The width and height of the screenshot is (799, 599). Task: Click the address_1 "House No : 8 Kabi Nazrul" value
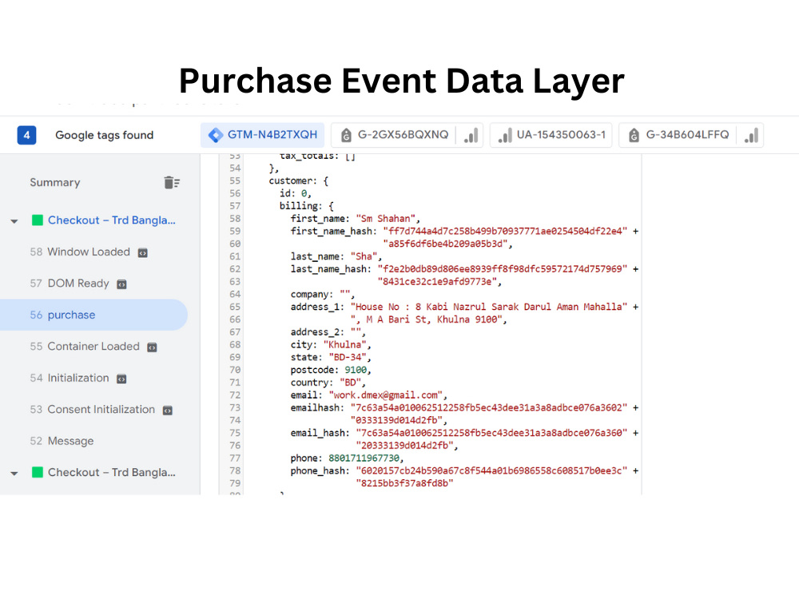pos(489,307)
